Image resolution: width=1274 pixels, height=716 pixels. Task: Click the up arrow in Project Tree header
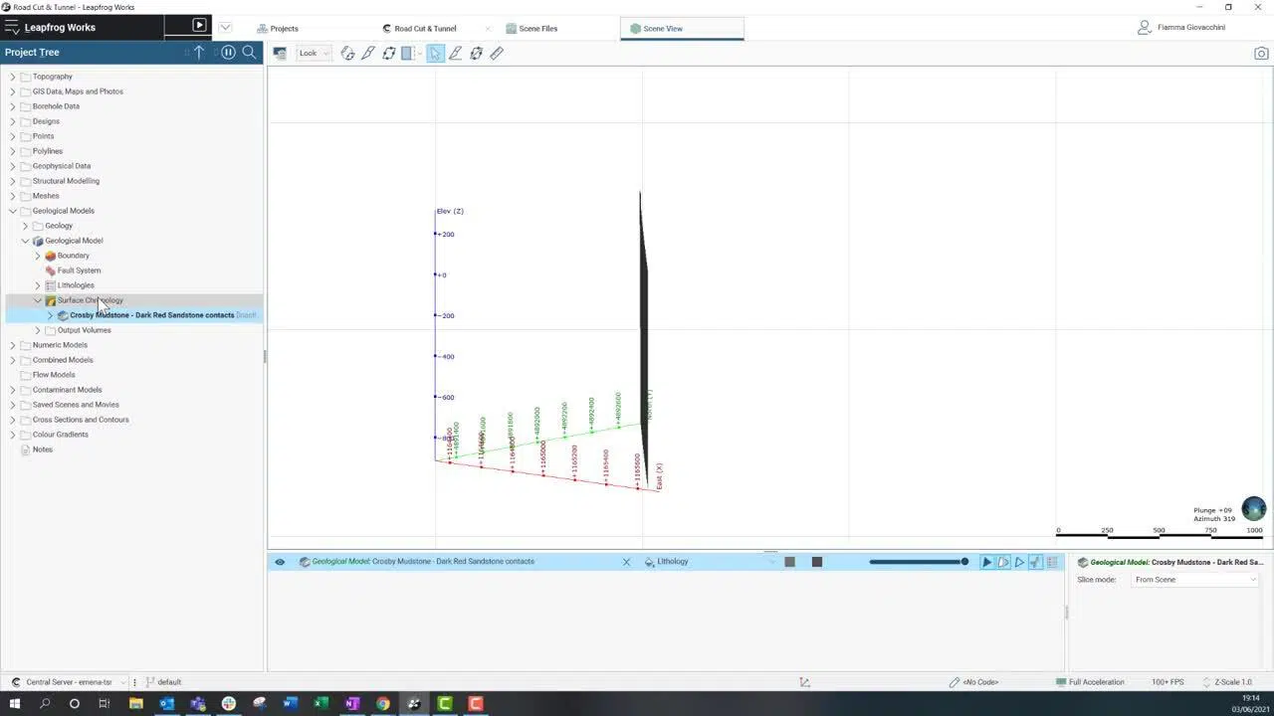click(199, 52)
